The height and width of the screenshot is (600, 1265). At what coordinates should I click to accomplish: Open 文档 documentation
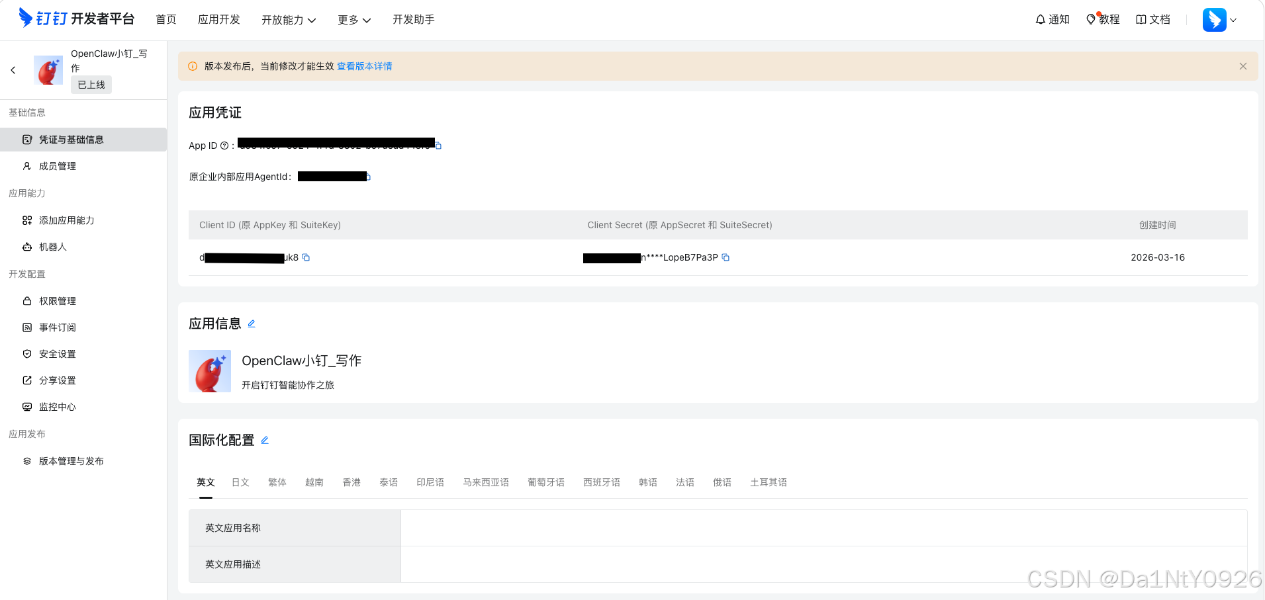tap(1153, 19)
